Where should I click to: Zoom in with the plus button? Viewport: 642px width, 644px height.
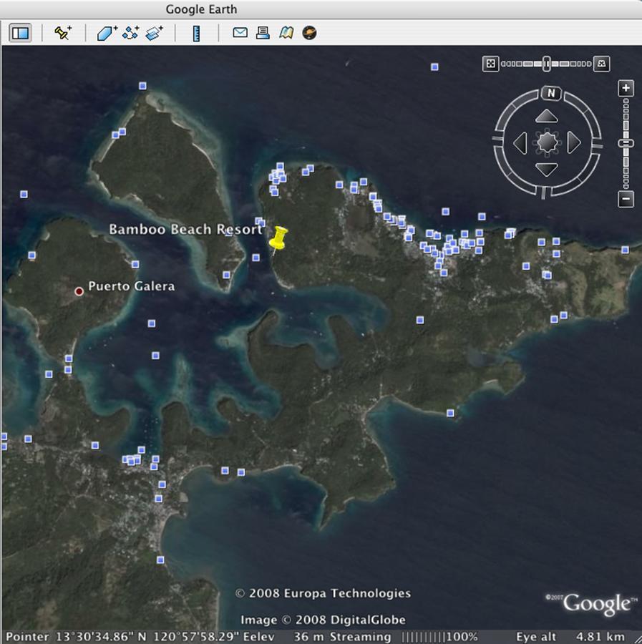tap(626, 88)
